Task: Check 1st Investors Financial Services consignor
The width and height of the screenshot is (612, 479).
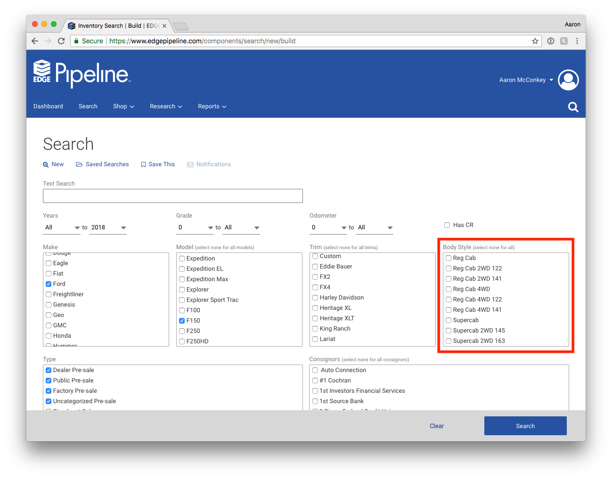Action: (315, 391)
